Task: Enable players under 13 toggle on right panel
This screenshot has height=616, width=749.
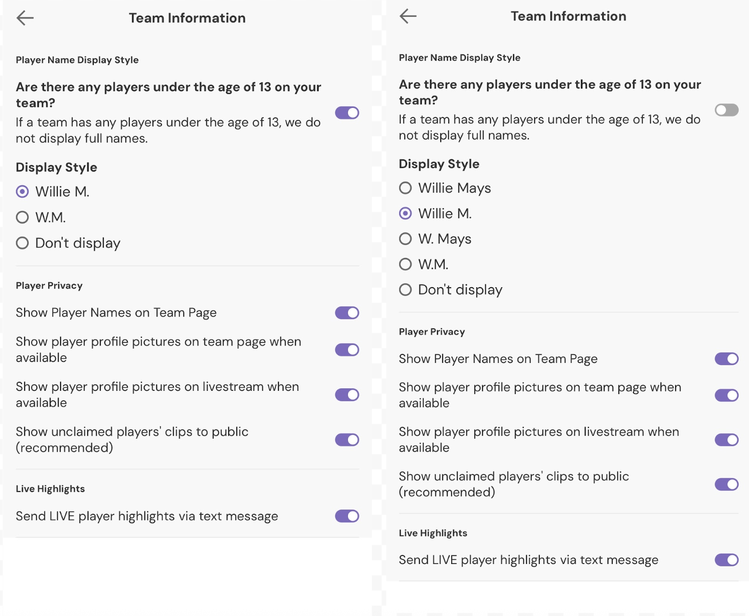Action: pyautogui.click(x=726, y=110)
